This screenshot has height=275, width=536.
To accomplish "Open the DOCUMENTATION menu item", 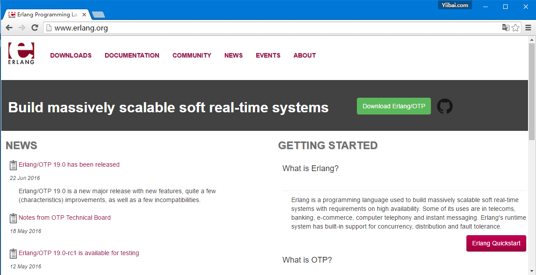I will 132,55.
